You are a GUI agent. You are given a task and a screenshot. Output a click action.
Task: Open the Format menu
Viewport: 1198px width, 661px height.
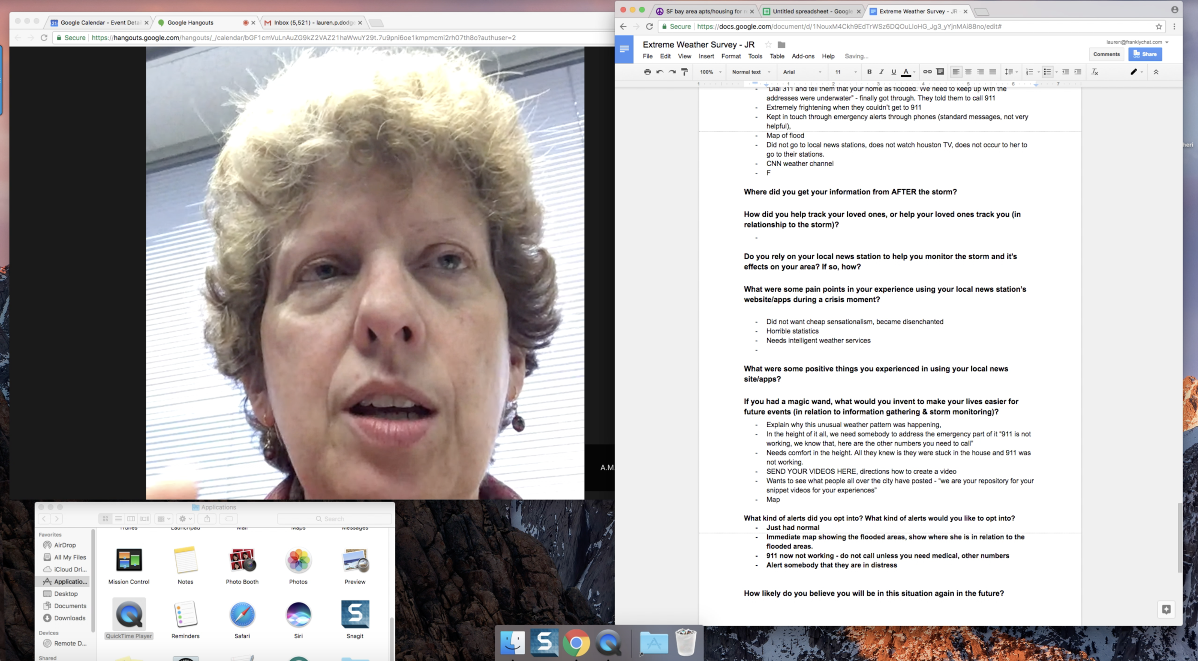pos(731,56)
